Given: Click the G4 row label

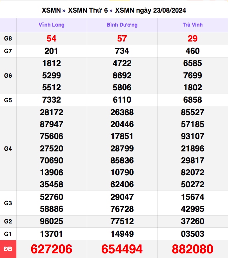Looking at the screenshot, I should 8,148.
